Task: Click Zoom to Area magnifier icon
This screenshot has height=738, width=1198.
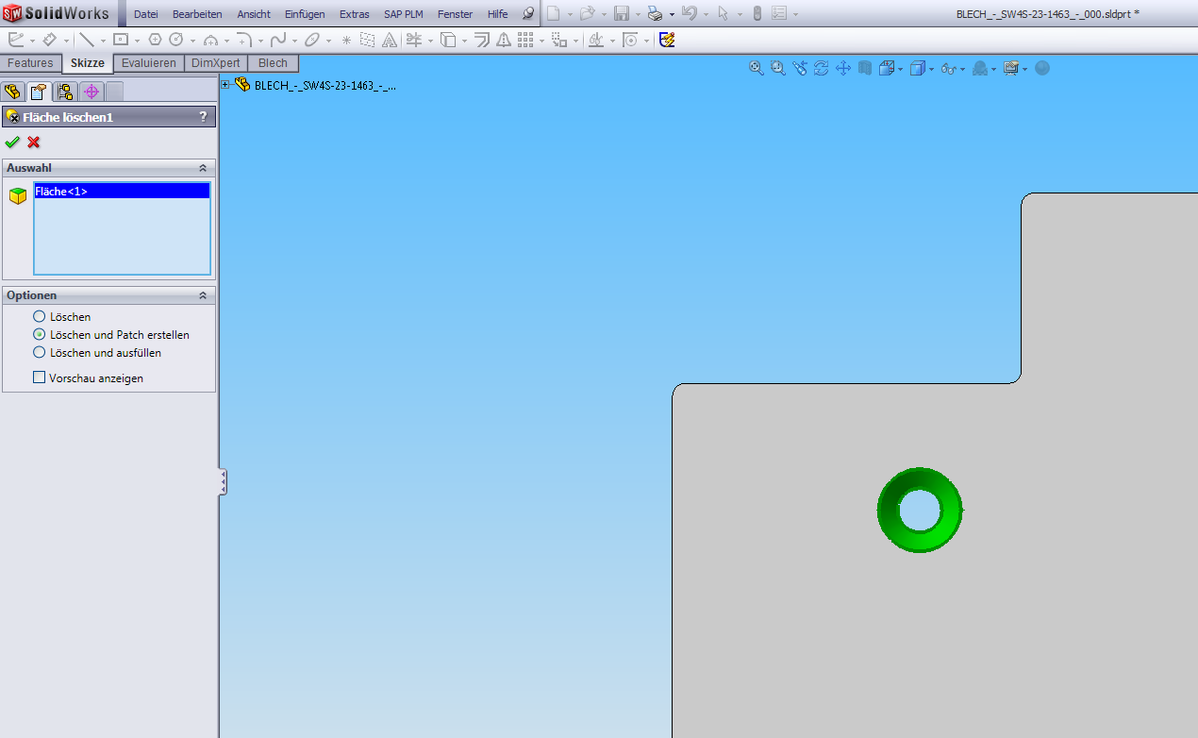Action: click(777, 68)
